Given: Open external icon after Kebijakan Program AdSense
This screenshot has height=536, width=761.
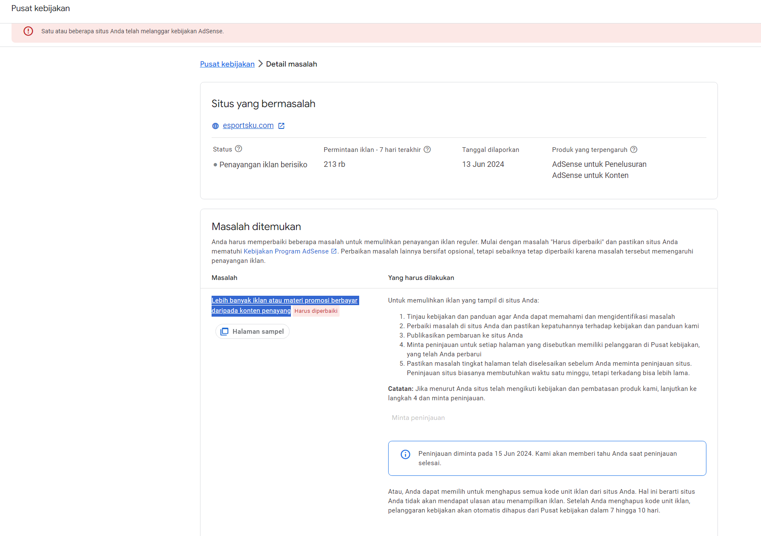Looking at the screenshot, I should [334, 251].
